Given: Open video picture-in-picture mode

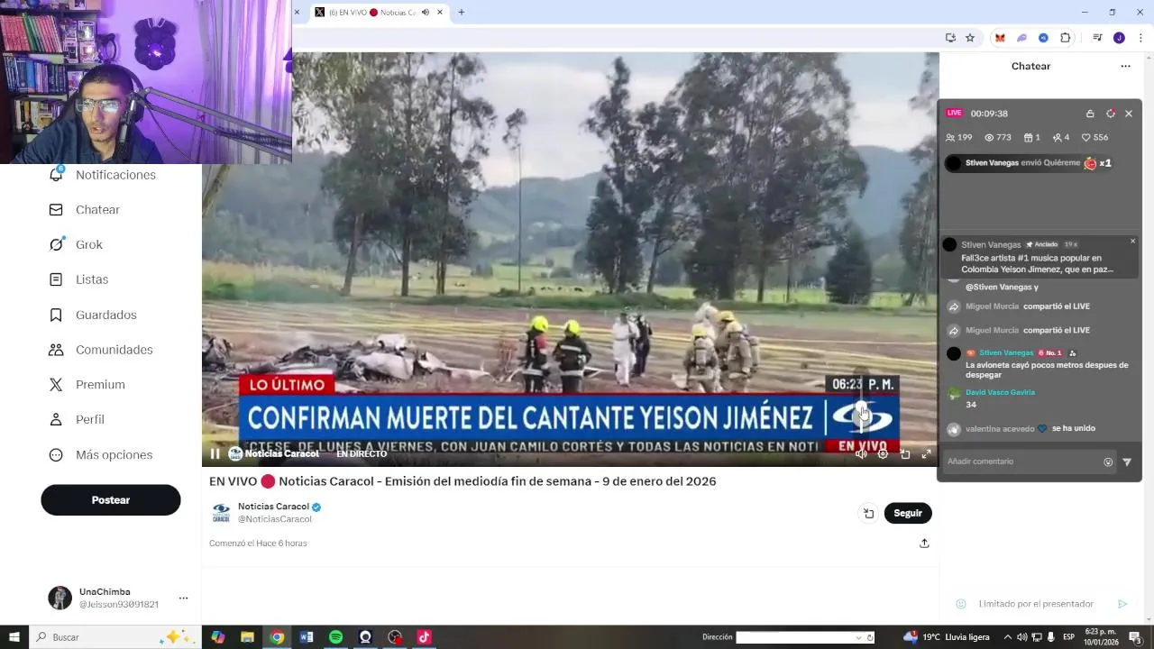Looking at the screenshot, I should click(x=904, y=454).
